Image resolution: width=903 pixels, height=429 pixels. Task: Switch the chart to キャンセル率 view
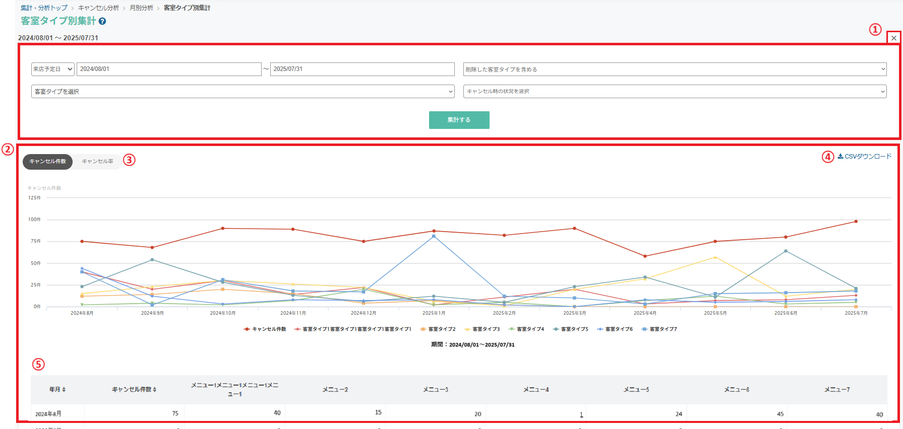[97, 161]
